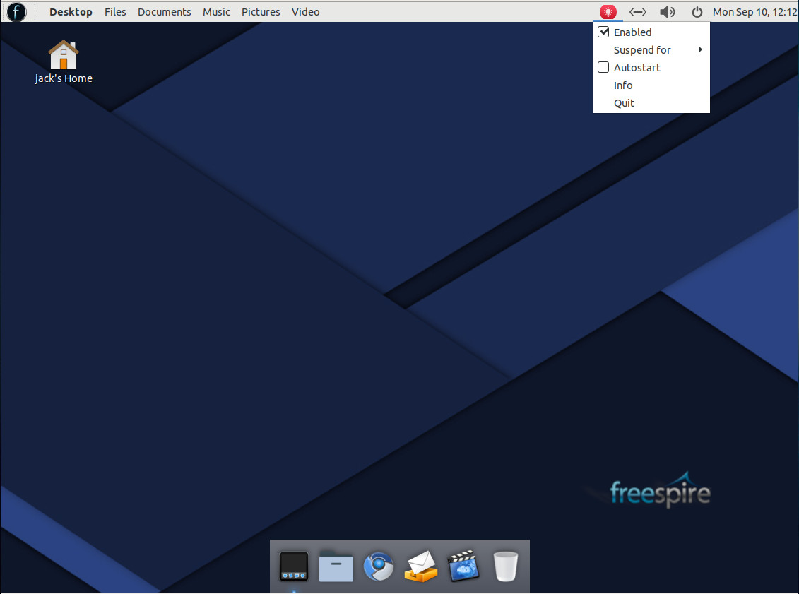Open the Desktop panel menu
799x594 pixels.
71,12
